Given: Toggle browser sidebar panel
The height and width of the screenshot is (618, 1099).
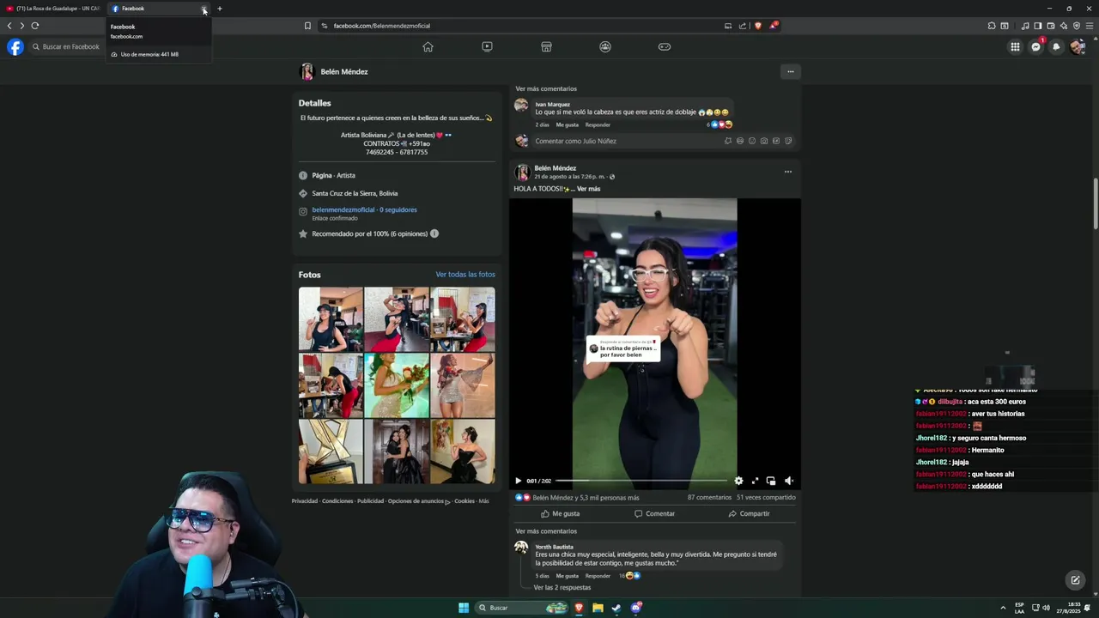Looking at the screenshot, I should coord(1037,26).
